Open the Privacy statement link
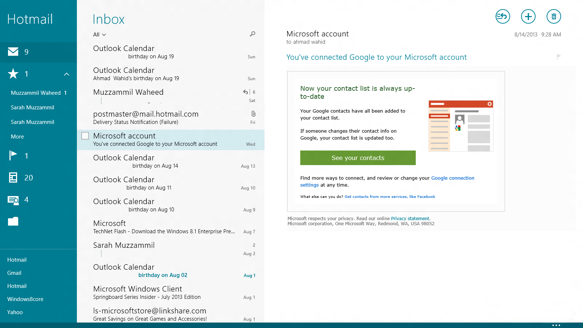Image resolution: width=583 pixels, height=328 pixels. pos(410,218)
